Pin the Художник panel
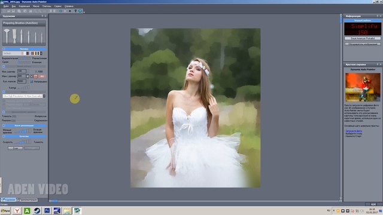383x215 pixels. point(42,16)
